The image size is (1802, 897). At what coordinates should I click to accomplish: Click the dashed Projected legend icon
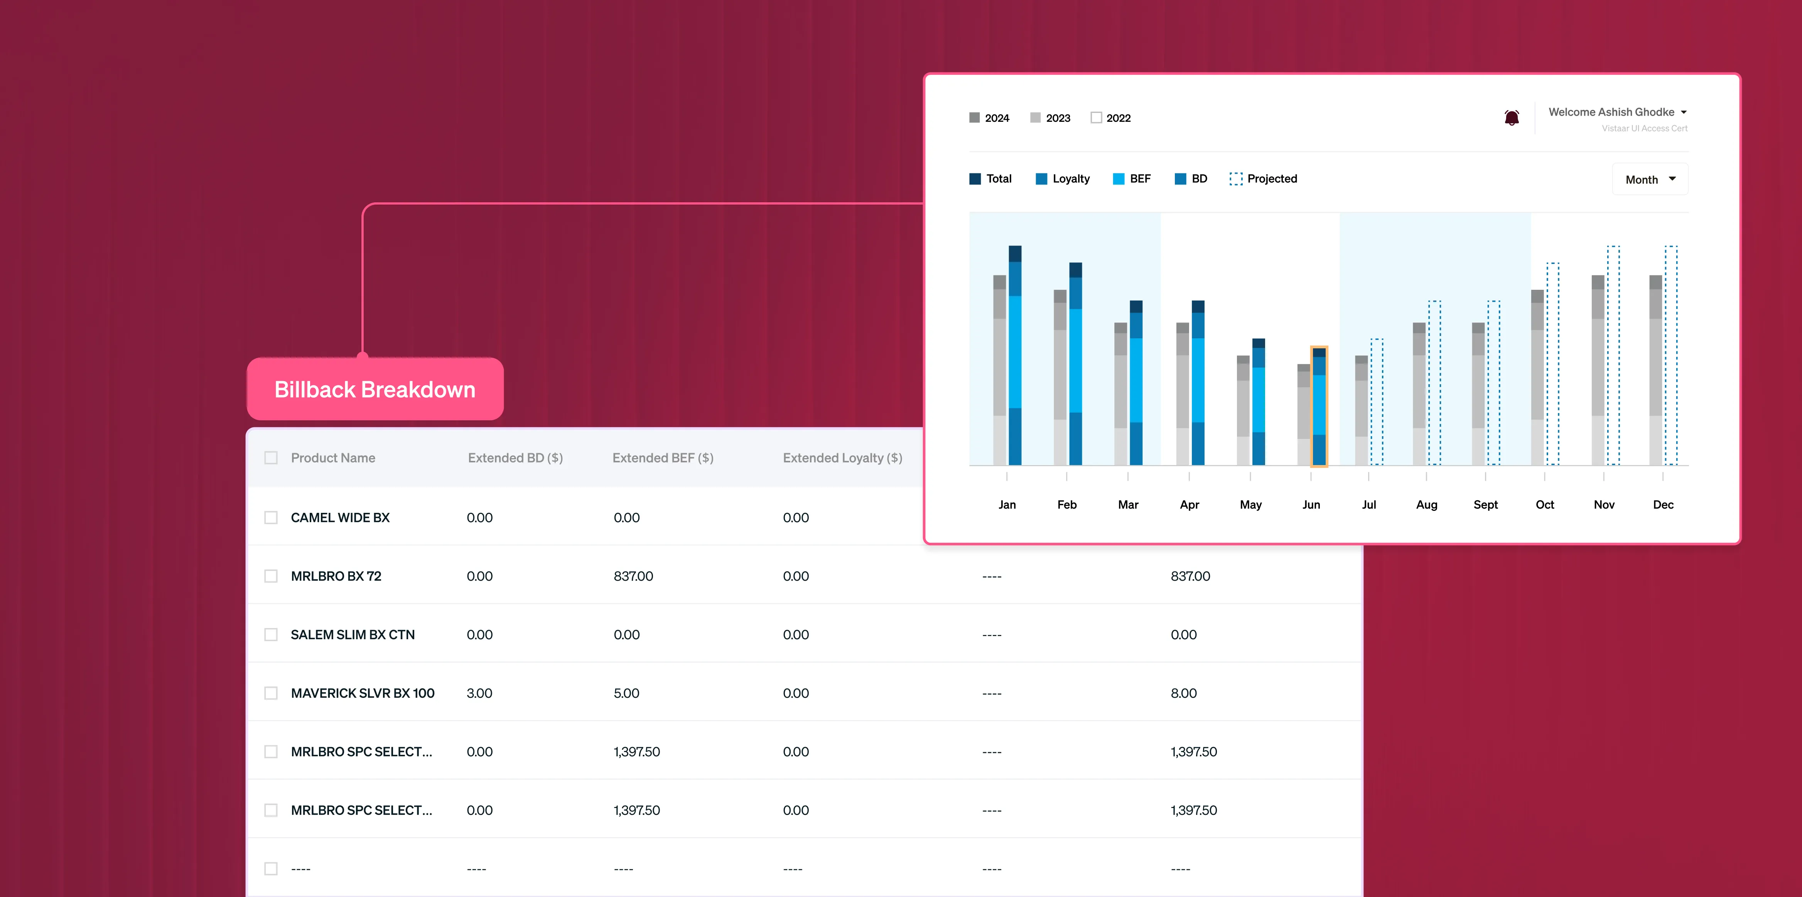[x=1236, y=179]
